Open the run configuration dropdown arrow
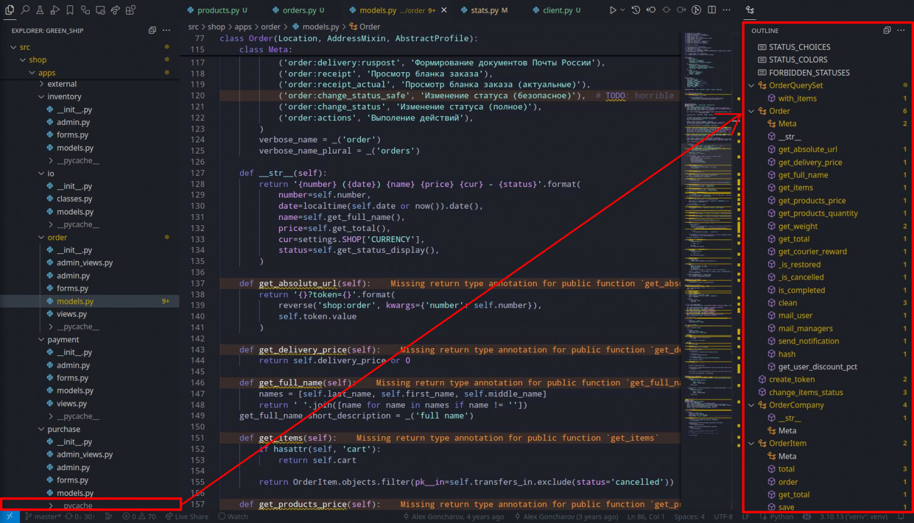 (x=622, y=10)
